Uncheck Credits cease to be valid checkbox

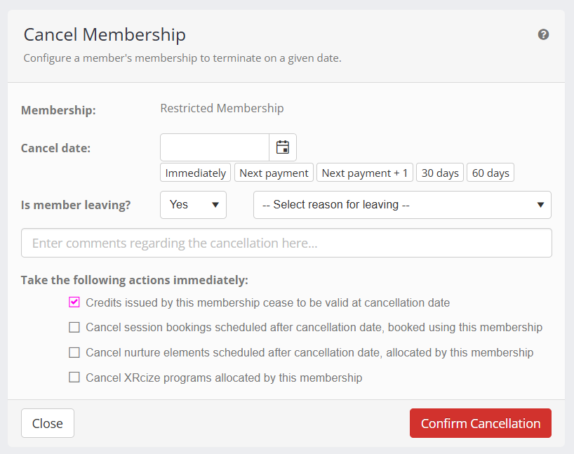point(74,302)
